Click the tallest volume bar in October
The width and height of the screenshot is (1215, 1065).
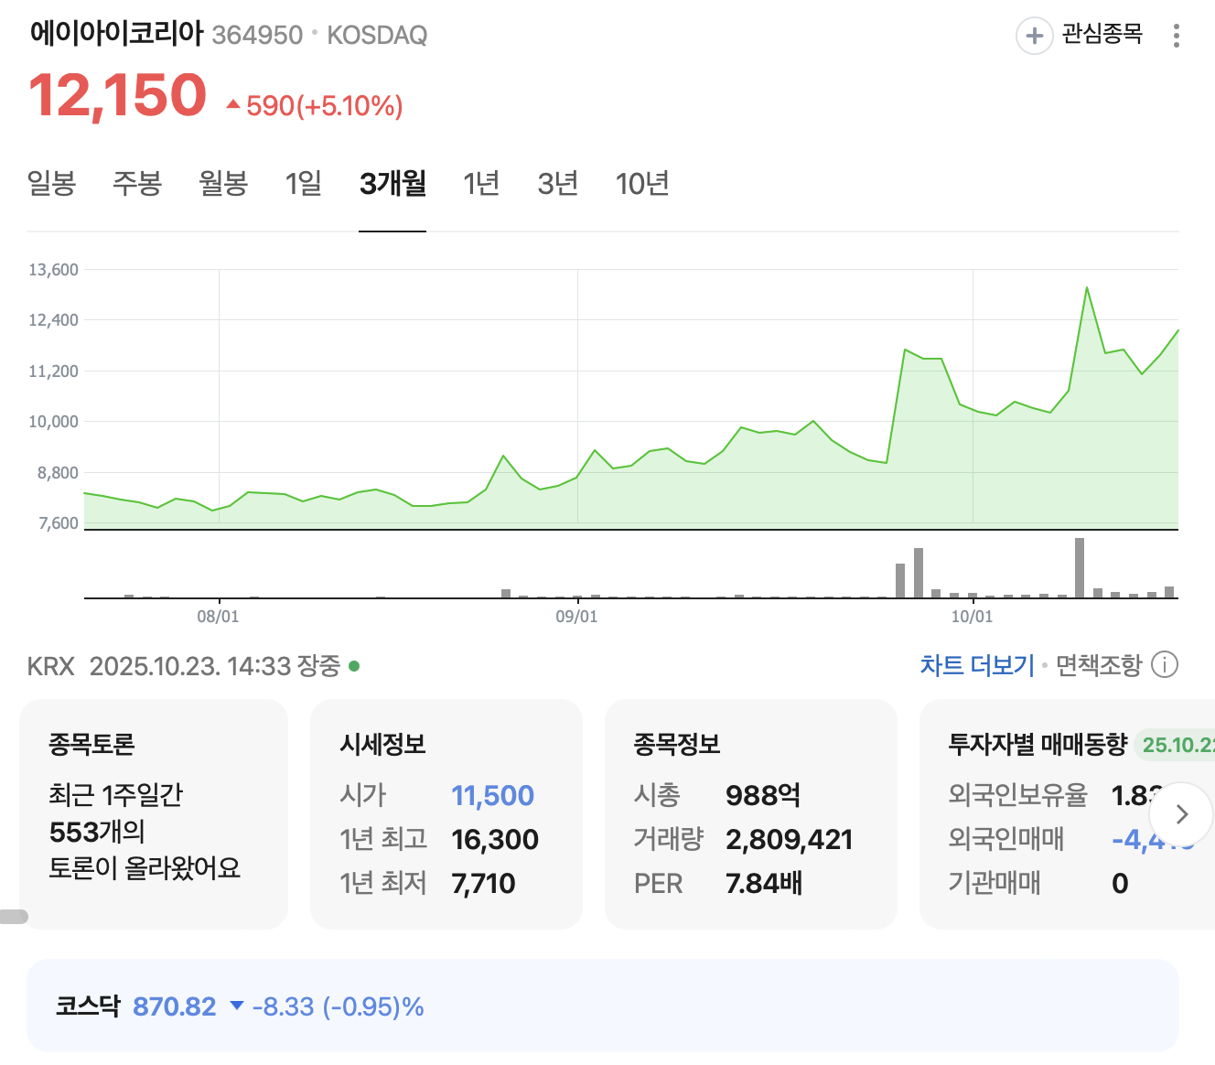(x=1080, y=568)
